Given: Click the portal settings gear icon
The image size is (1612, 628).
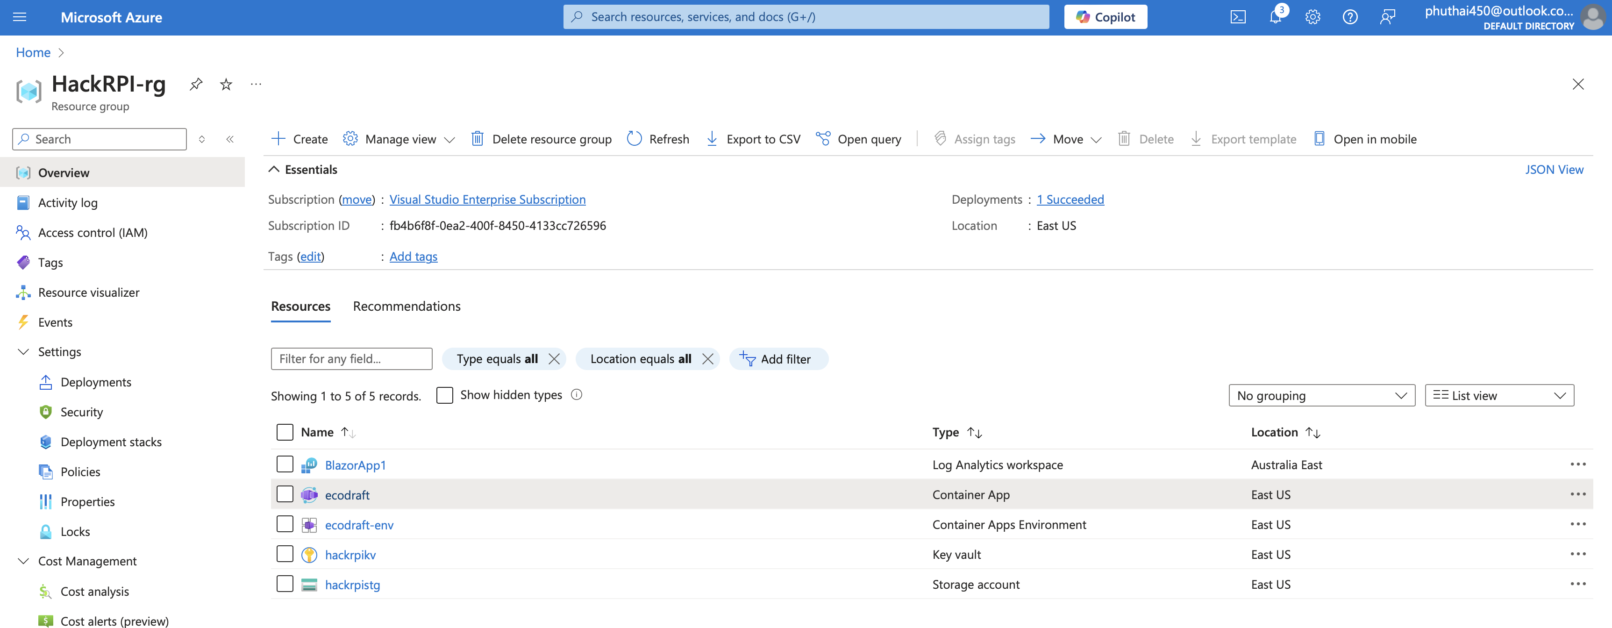Looking at the screenshot, I should point(1312,17).
